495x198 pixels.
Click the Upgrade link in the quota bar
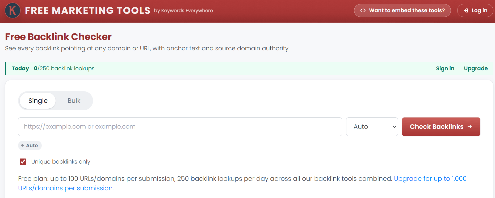[476, 68]
